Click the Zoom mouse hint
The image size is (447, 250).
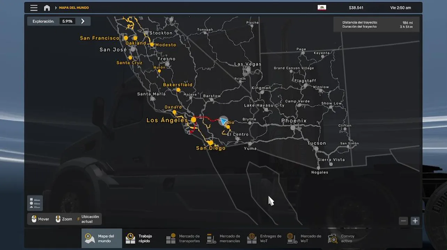64,219
